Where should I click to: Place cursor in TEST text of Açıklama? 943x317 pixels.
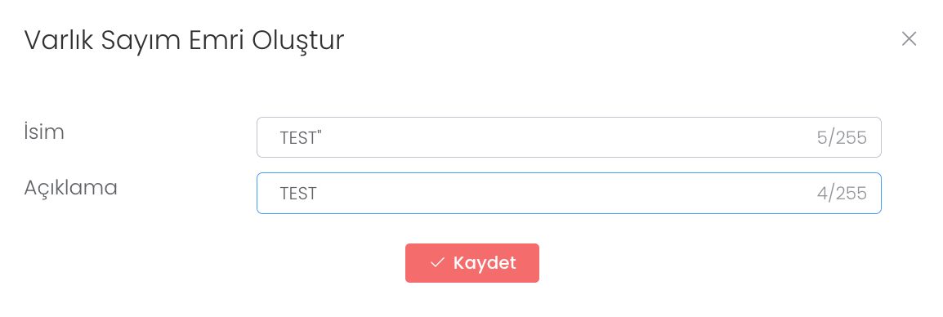[x=297, y=193]
